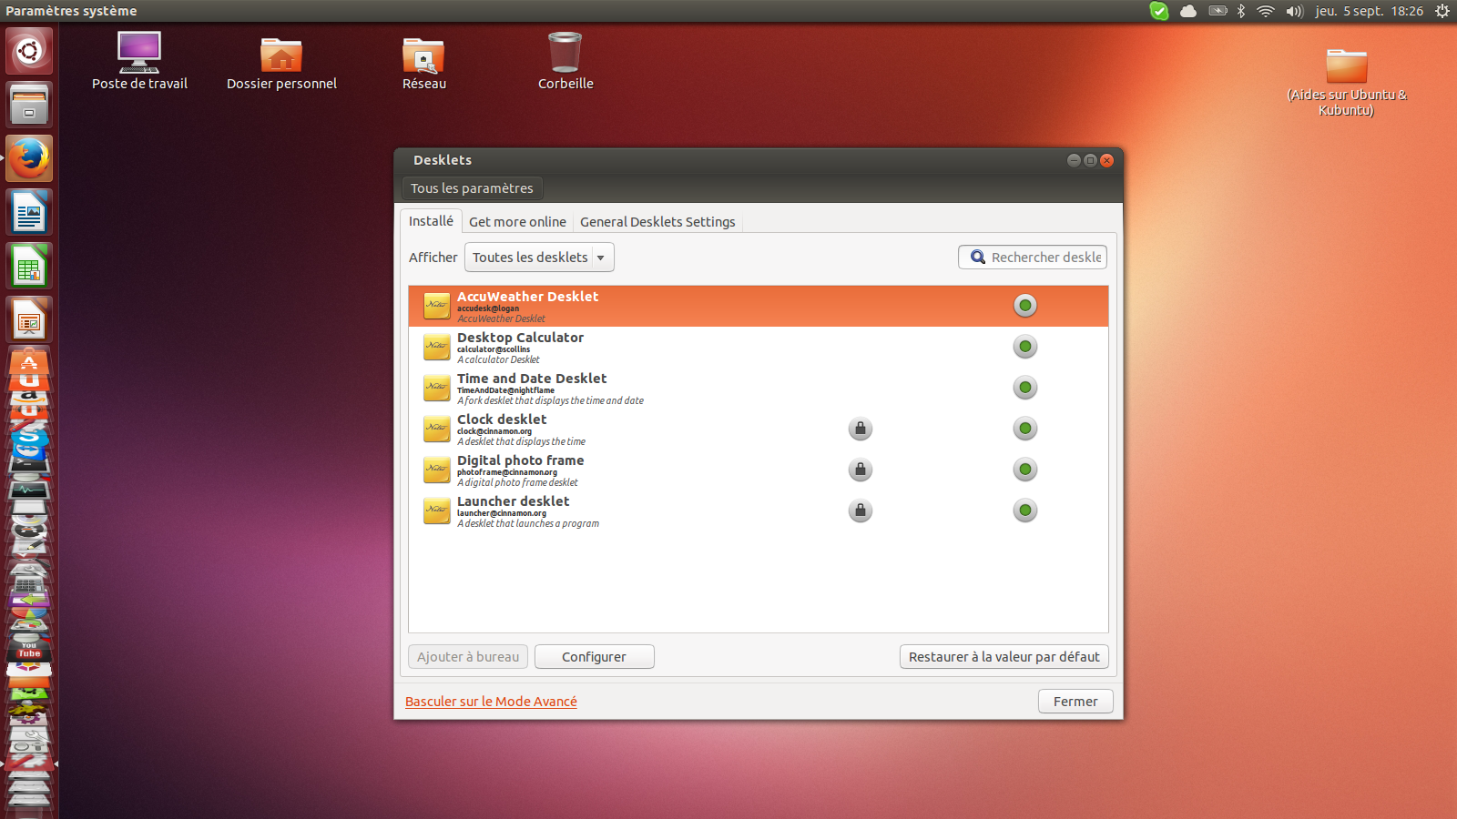Switch to the Installé tab
This screenshot has height=819, width=1457.
point(431,221)
